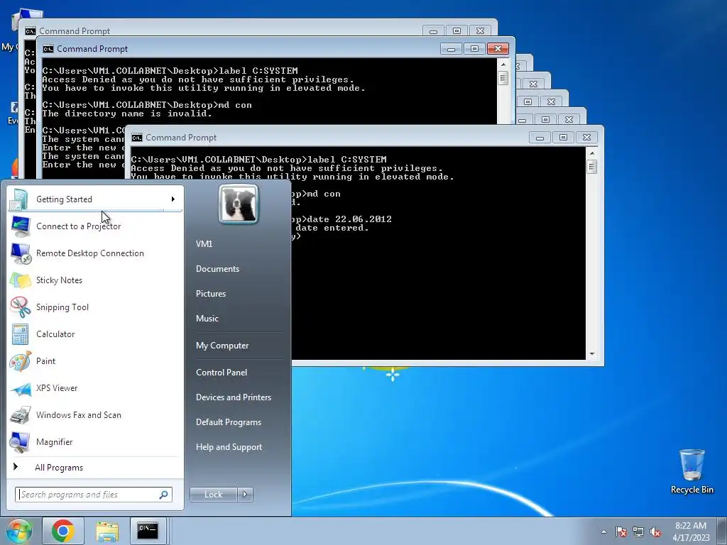727x545 pixels.
Task: Expand All Programs list
Action: (x=95, y=468)
